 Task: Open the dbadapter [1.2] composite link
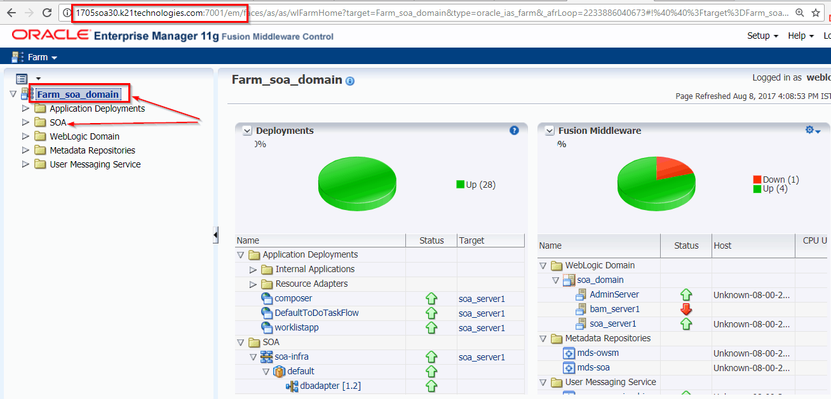[331, 386]
